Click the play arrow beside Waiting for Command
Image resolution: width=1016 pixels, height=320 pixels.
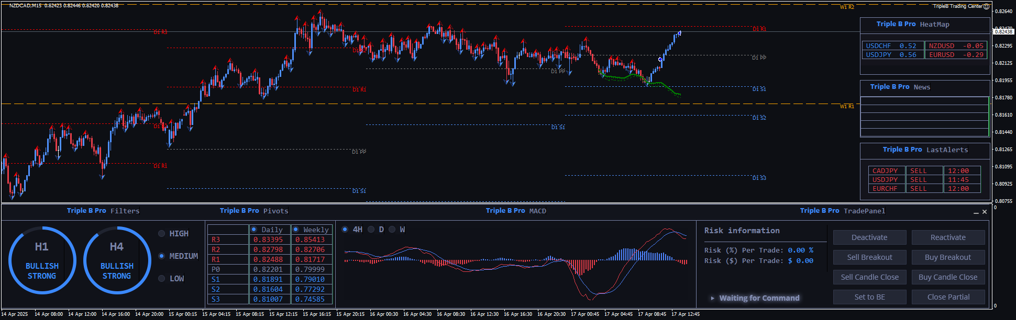click(712, 298)
